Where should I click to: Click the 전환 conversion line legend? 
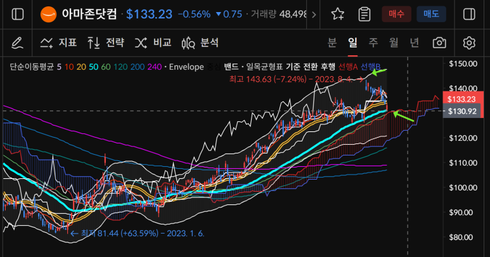point(311,67)
